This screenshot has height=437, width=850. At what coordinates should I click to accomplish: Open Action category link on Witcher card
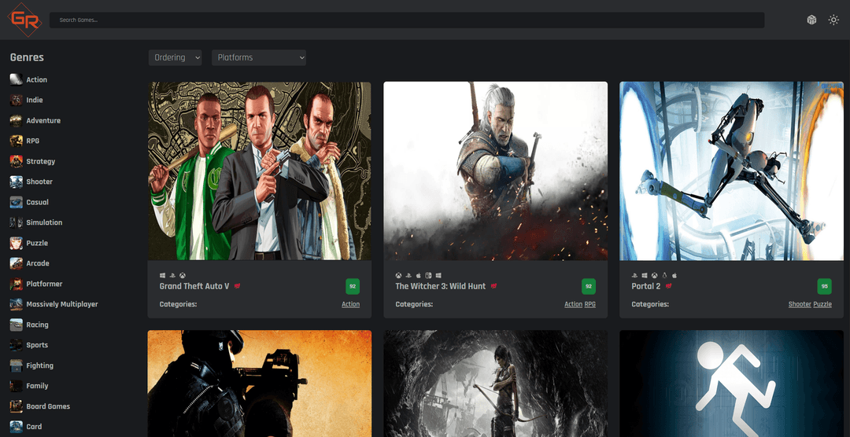(x=573, y=304)
